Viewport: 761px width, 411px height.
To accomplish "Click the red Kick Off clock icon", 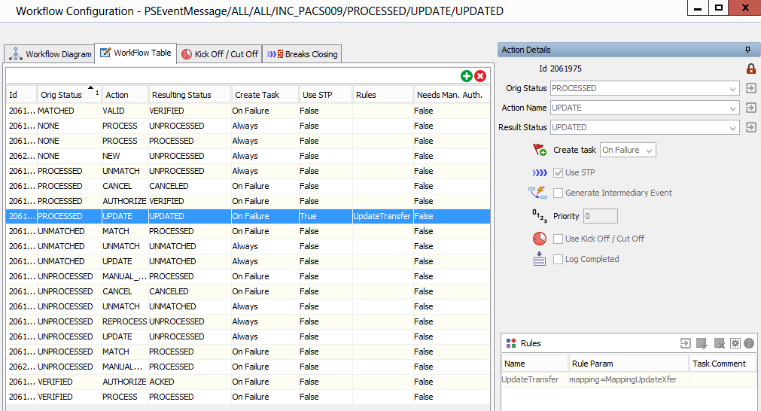I will click(x=540, y=239).
